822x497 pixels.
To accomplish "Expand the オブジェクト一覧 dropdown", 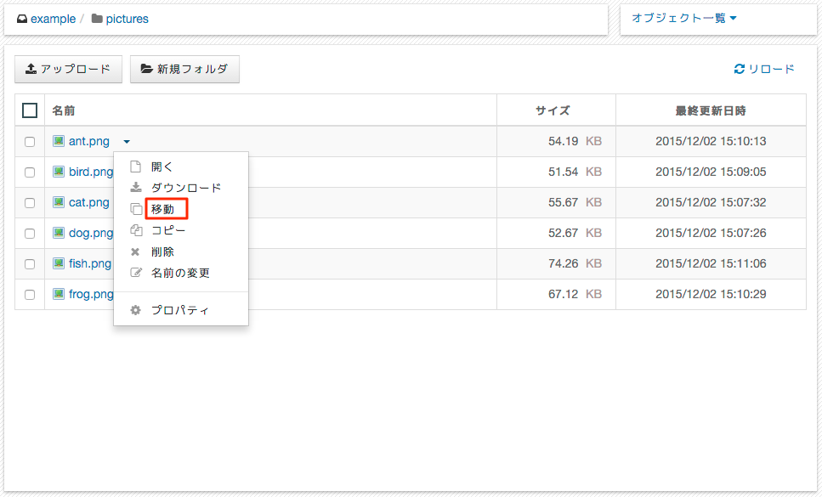I will tap(684, 19).
